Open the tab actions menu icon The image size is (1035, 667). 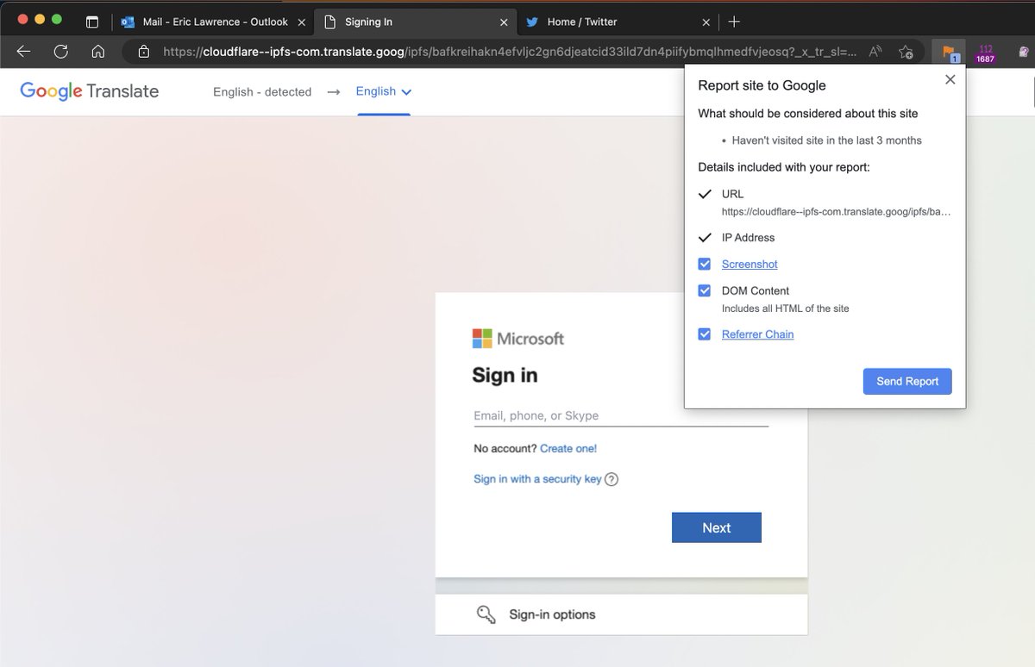coord(92,22)
